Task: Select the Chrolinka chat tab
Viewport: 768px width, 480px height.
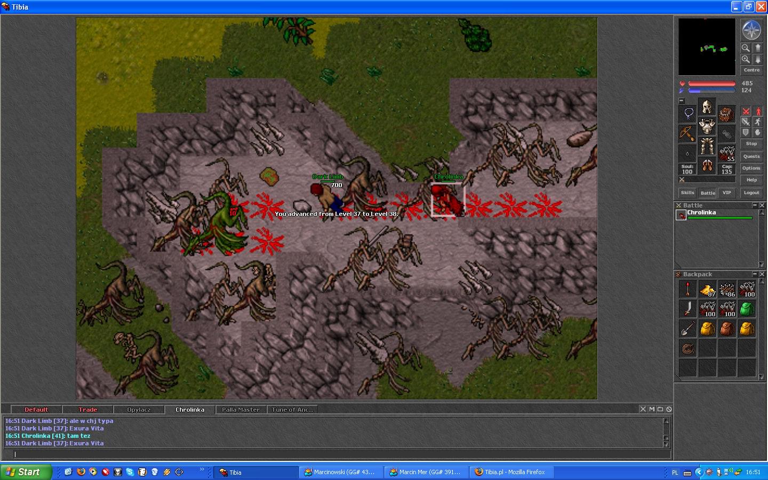Action: tap(190, 410)
